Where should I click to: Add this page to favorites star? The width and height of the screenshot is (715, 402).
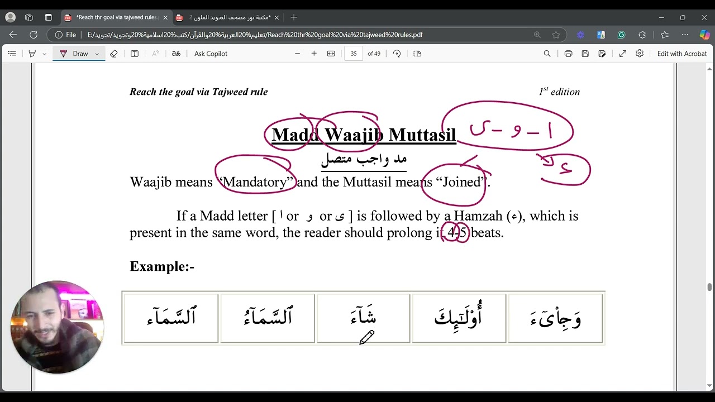556,35
